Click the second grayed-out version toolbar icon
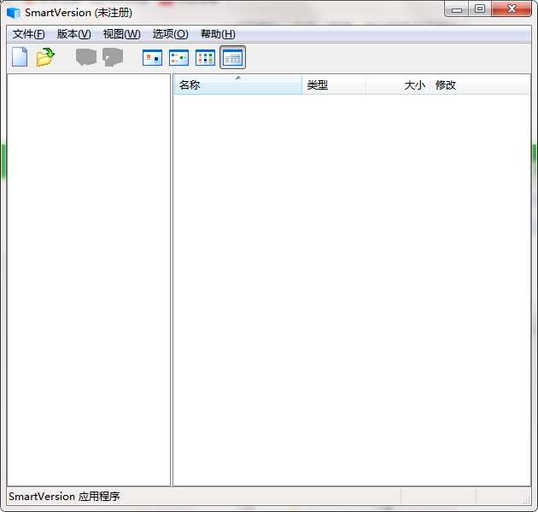 click(113, 57)
